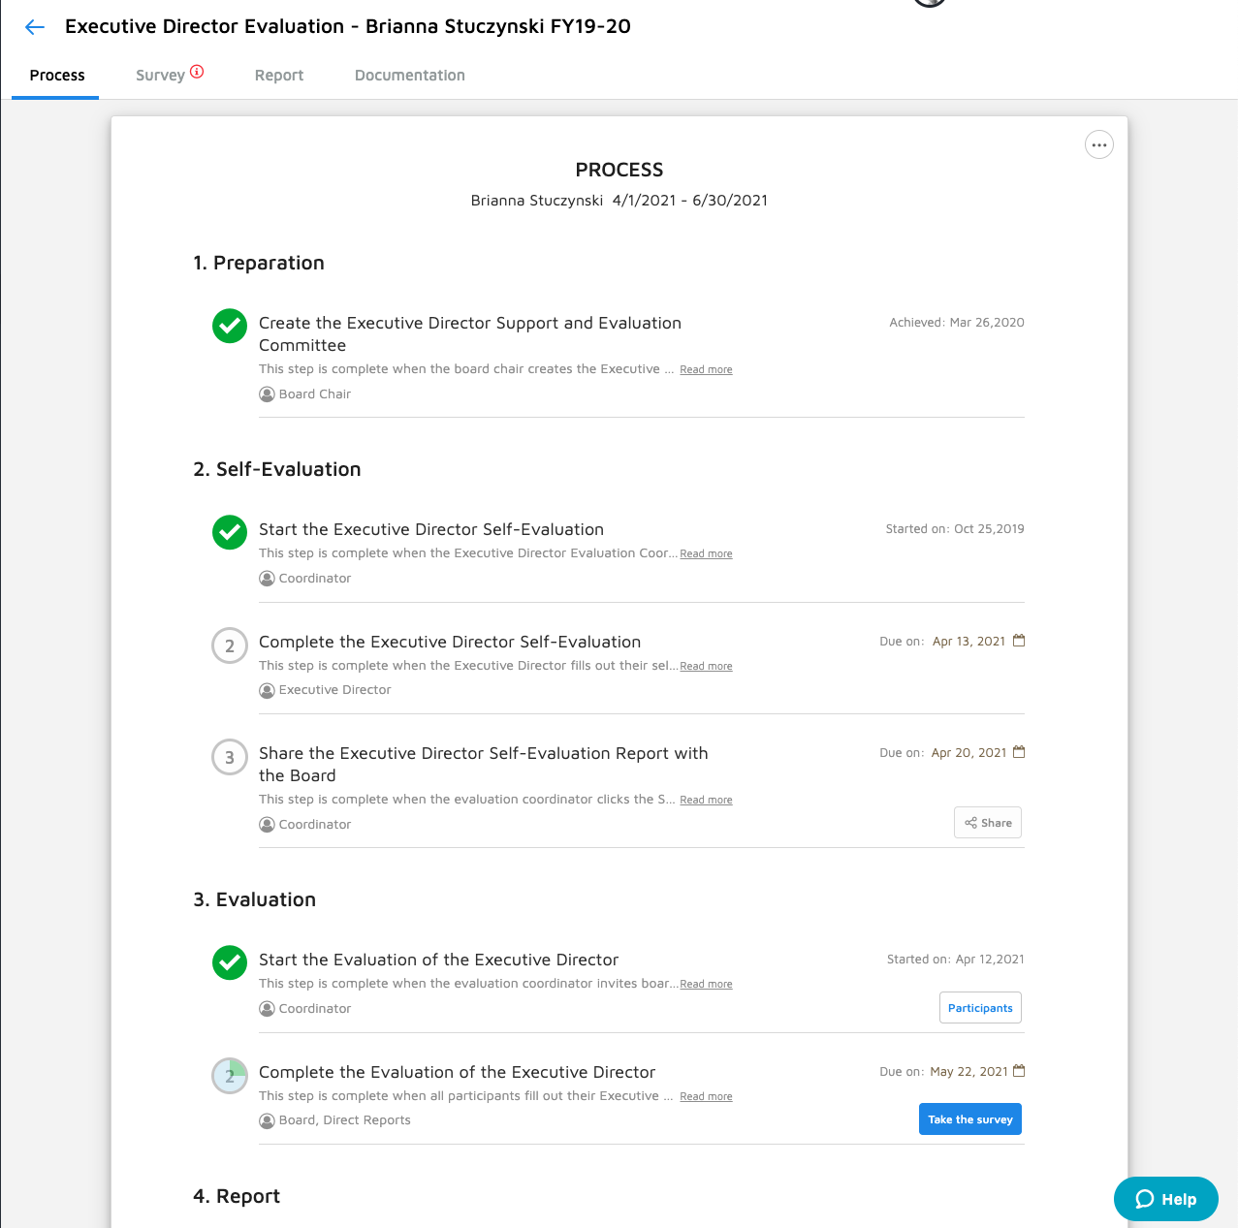Click the Take the survey button

969,1119
